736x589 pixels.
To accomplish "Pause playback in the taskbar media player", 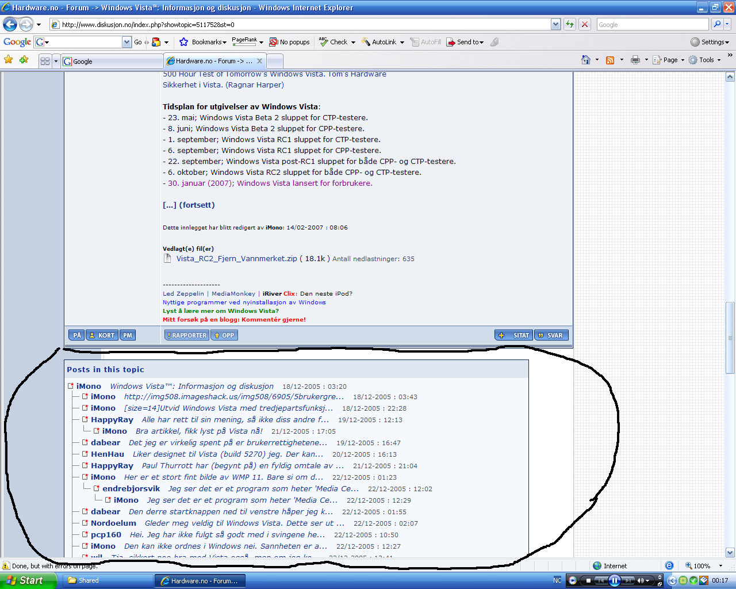I will [614, 581].
